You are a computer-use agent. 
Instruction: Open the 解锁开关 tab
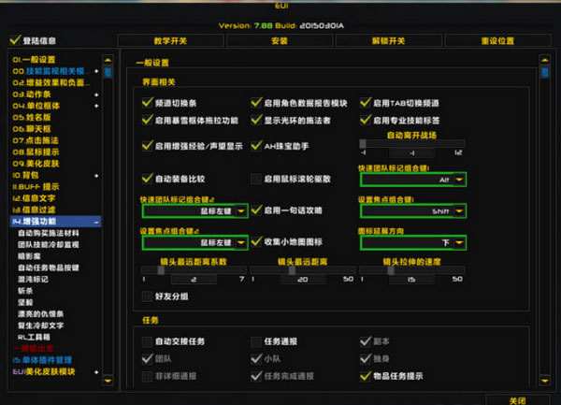[x=389, y=41]
